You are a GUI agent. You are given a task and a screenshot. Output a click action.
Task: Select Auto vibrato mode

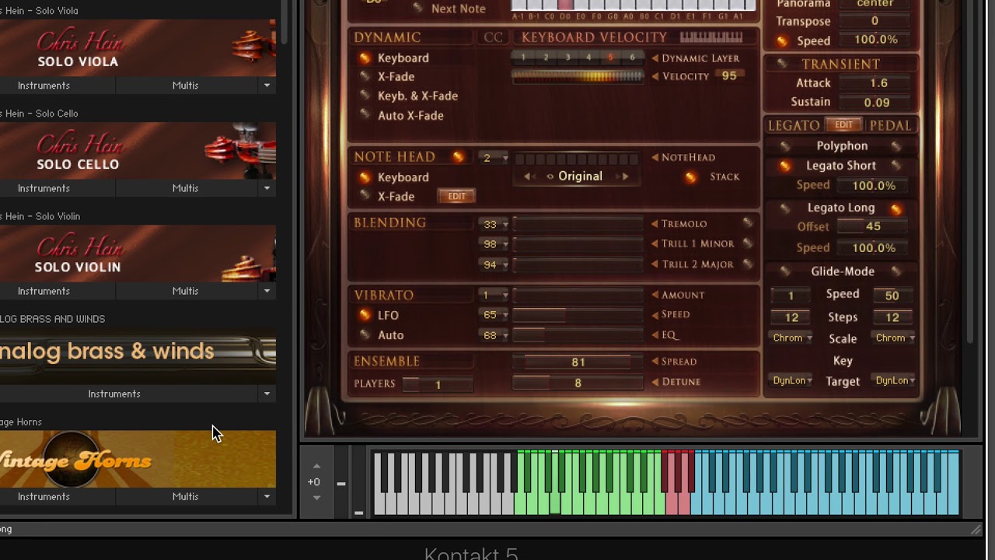(x=364, y=335)
